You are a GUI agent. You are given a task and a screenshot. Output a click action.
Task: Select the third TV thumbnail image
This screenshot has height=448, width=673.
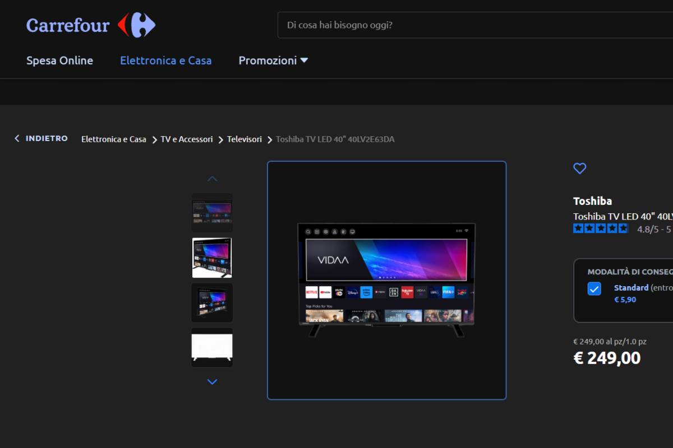point(212,302)
